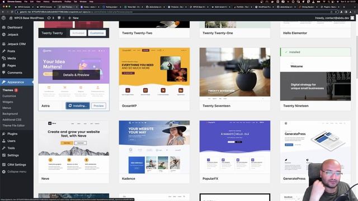Click the WordPress logo in admin bar
358x201 pixels.
3,18
